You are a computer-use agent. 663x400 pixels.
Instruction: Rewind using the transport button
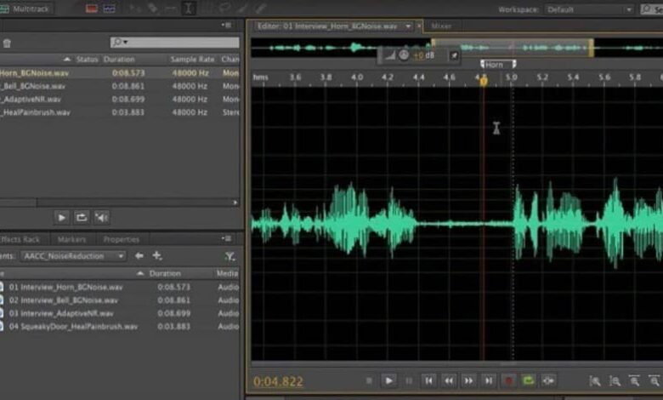pos(449,381)
